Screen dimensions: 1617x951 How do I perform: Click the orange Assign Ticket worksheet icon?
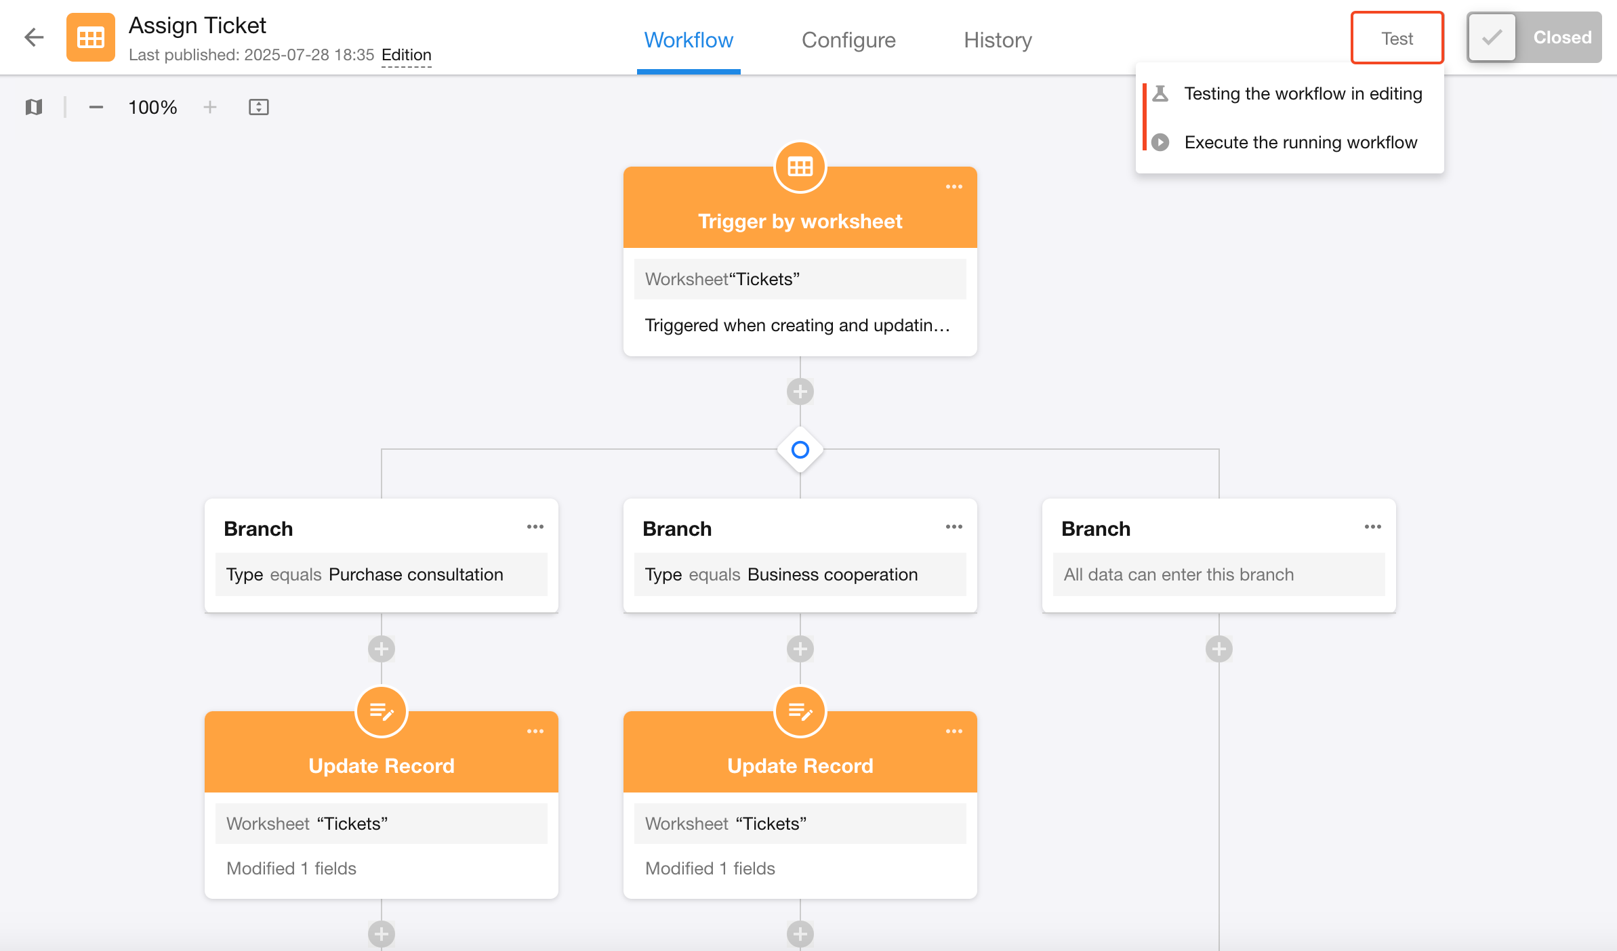[91, 37]
